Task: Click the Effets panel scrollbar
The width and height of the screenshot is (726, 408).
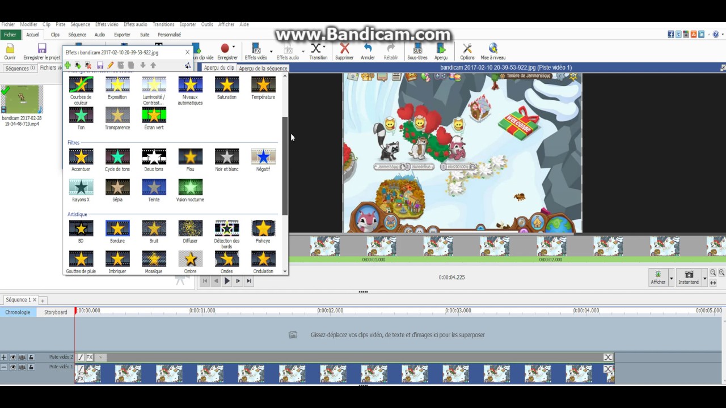Action: (285, 165)
